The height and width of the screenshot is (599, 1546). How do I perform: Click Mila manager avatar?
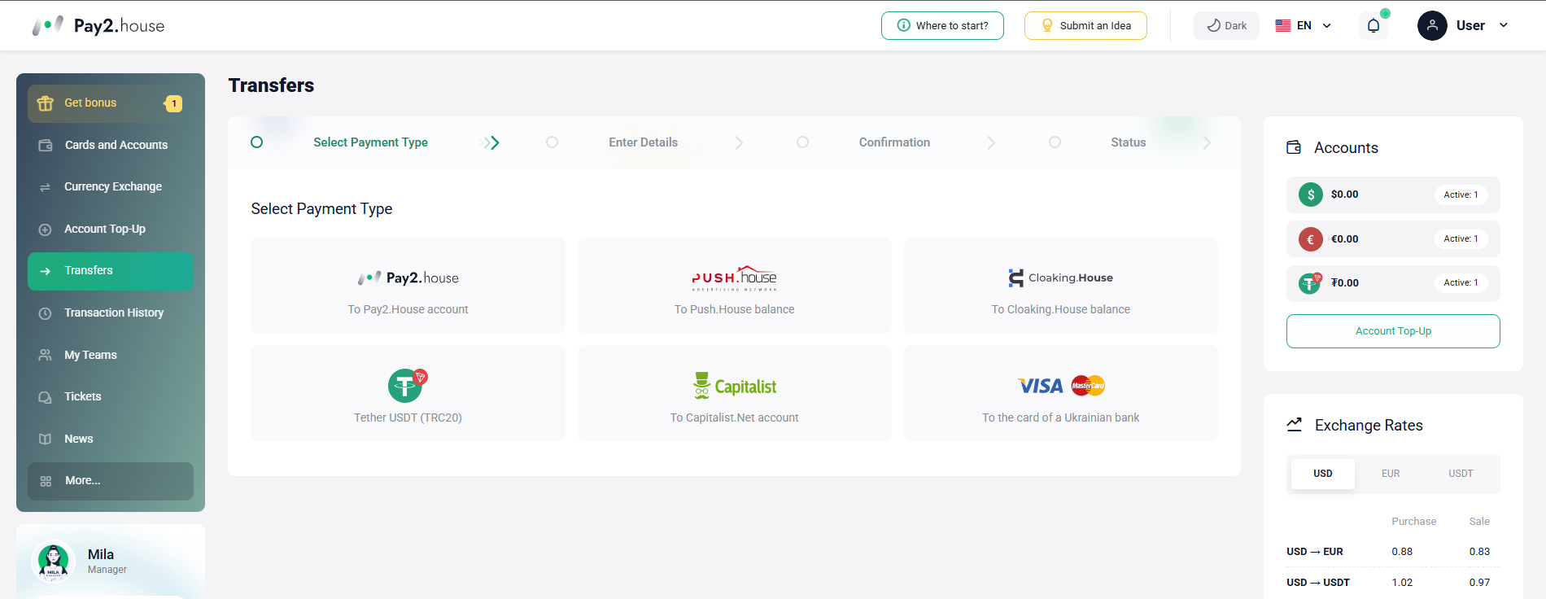(x=54, y=562)
